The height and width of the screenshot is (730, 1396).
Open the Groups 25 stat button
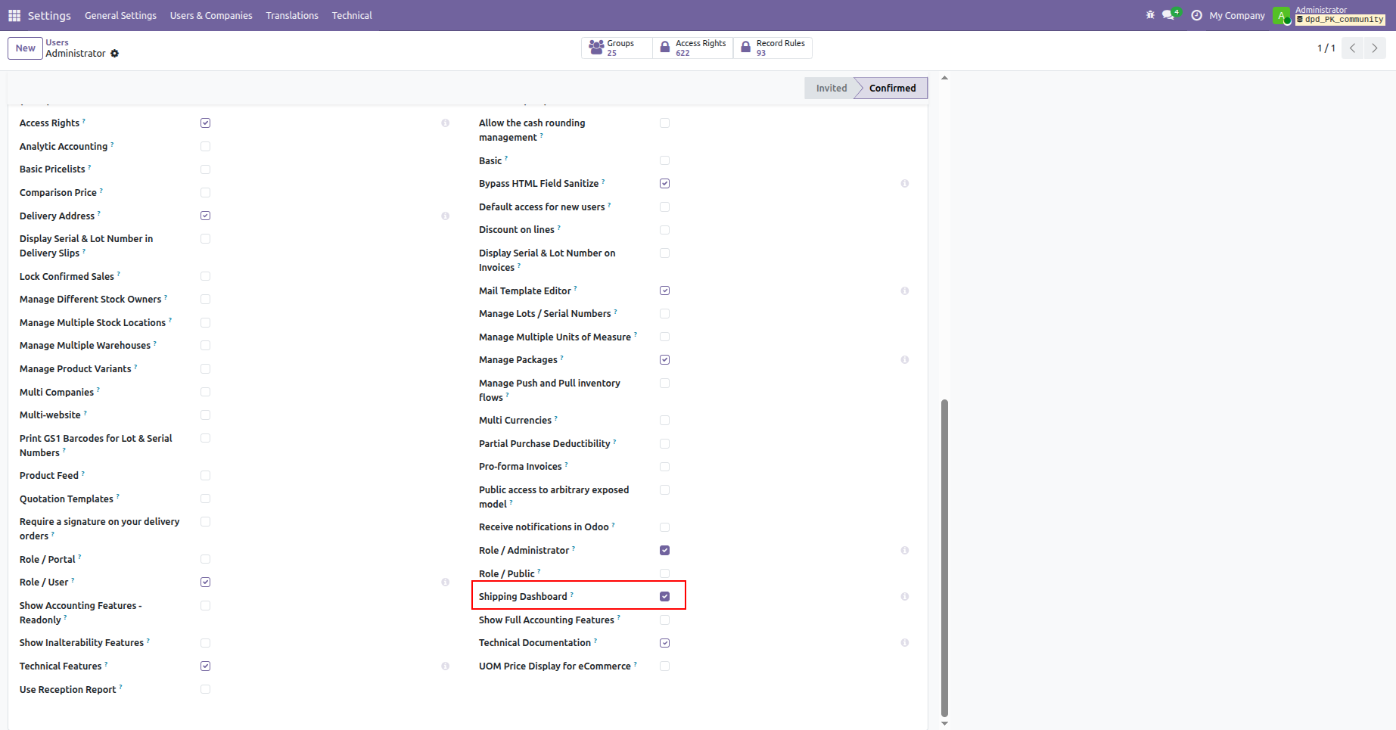(617, 48)
